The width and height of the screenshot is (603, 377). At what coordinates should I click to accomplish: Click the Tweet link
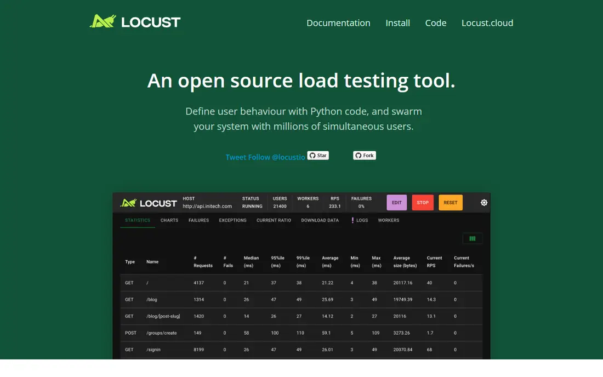[236, 157]
